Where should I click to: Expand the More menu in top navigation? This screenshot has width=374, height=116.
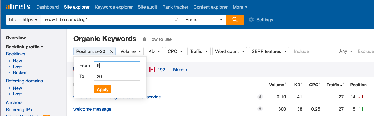[240, 7]
